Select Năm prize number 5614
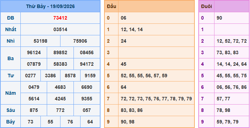Image resolution: width=250 pixels, height=128 pixels. click(34, 99)
